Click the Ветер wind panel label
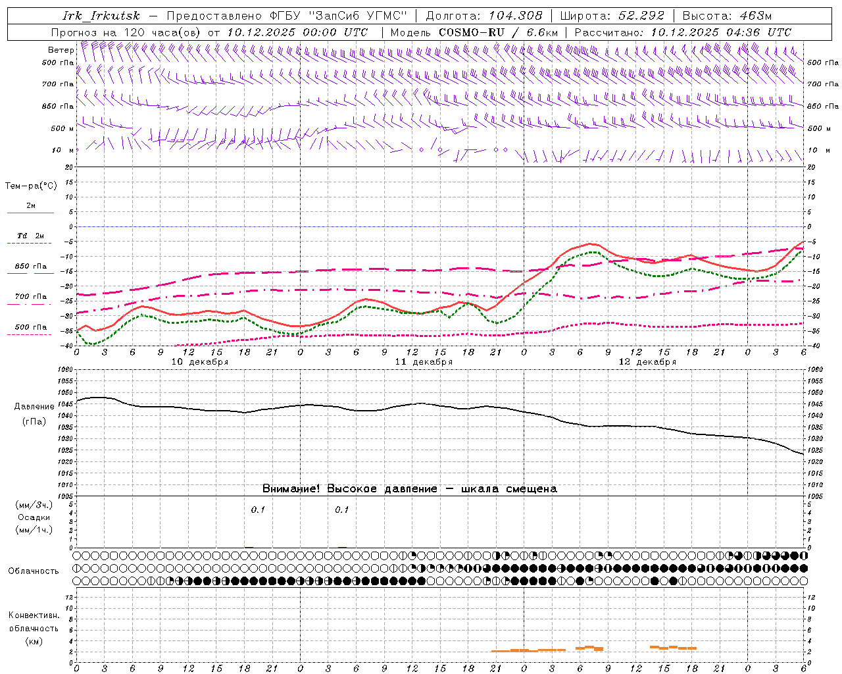This screenshot has height=674, width=842. click(61, 50)
